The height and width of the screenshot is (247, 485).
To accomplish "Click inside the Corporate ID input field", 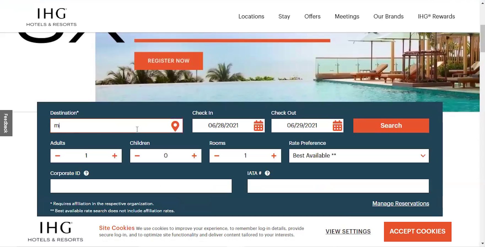I will [141, 186].
